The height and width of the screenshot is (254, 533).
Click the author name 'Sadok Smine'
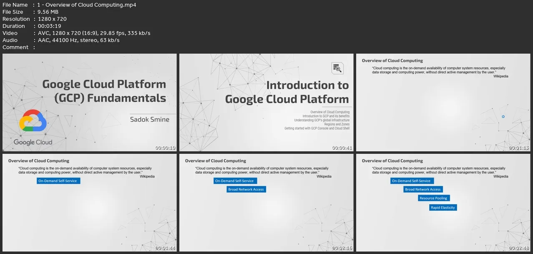(x=150, y=119)
